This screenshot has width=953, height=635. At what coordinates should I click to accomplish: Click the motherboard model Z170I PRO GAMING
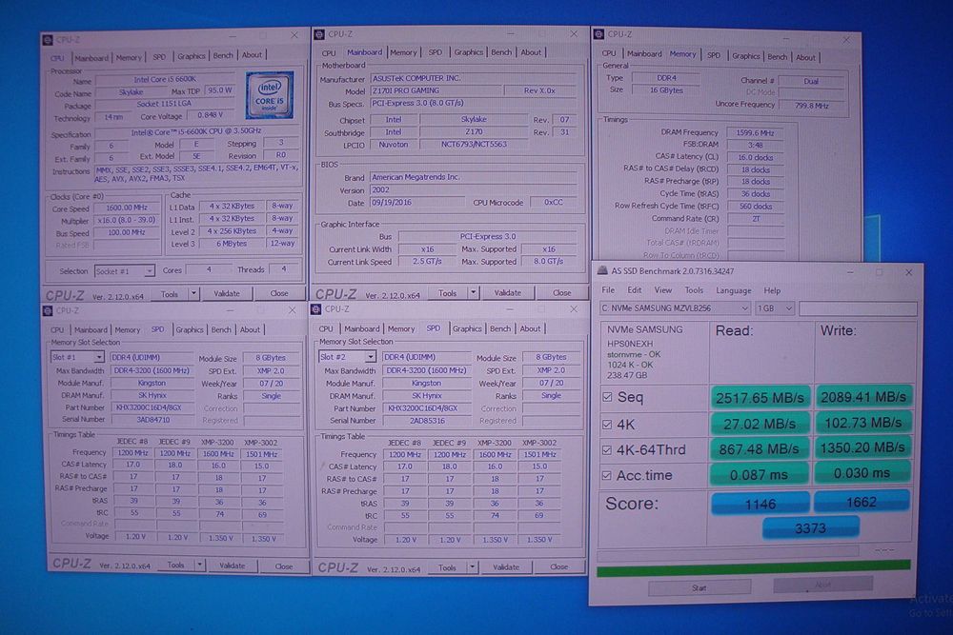436,90
